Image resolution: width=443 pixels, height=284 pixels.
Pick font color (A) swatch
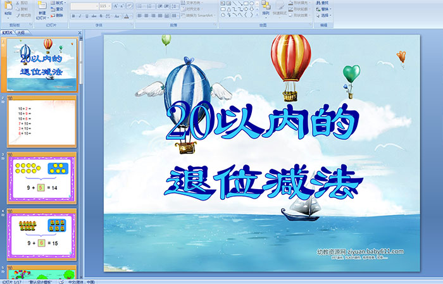(x=127, y=16)
